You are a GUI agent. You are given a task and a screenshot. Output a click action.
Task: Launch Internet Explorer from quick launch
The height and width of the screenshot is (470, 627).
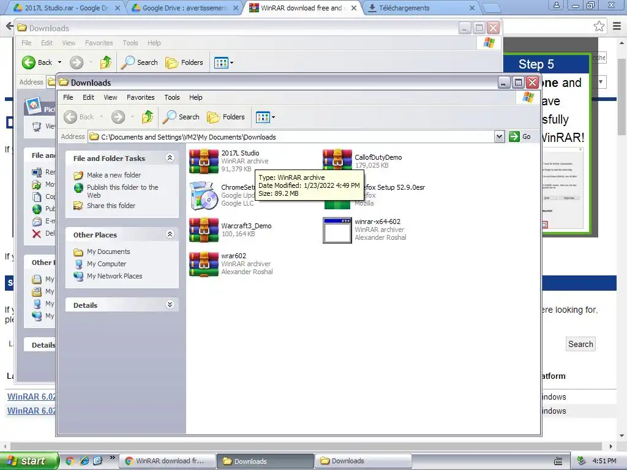click(x=84, y=461)
